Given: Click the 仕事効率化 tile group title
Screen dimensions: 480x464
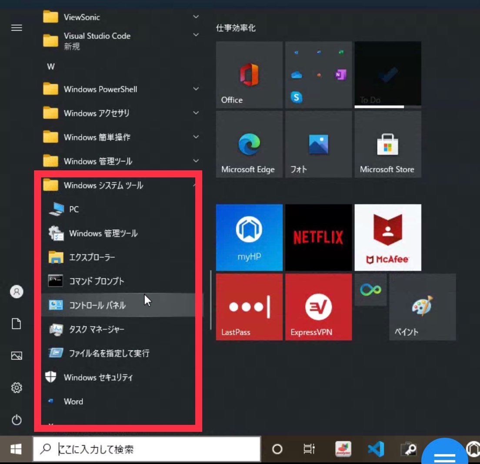Looking at the screenshot, I should [x=236, y=28].
